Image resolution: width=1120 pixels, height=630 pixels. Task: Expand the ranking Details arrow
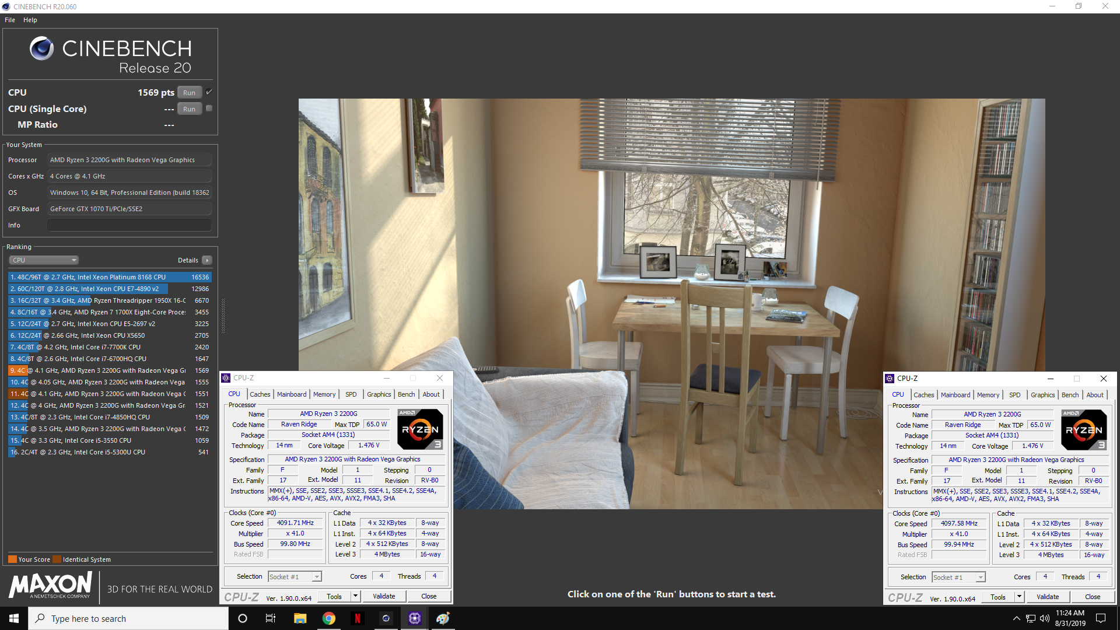(x=207, y=260)
